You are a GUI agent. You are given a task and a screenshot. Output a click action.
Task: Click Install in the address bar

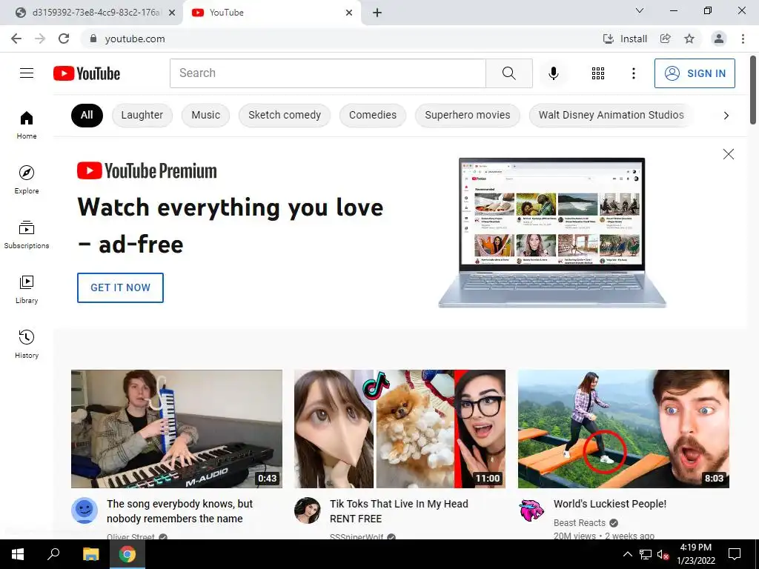click(625, 39)
